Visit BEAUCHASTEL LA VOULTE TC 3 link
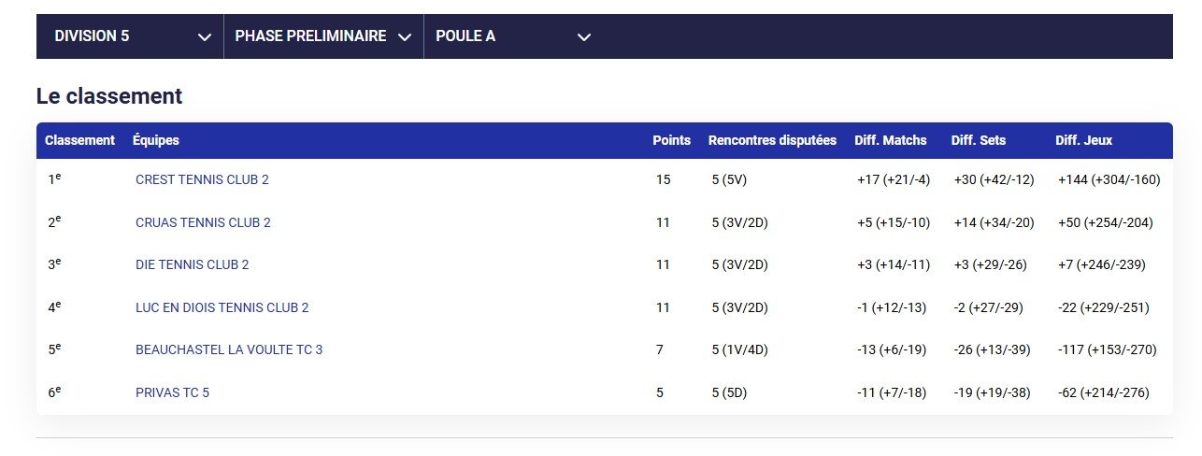The height and width of the screenshot is (456, 1202). (229, 349)
